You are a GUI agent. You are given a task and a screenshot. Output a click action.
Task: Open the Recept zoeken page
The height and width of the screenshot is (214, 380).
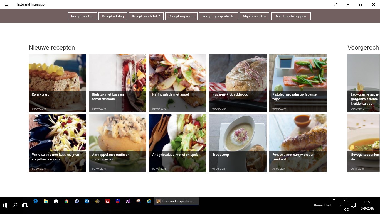point(82,16)
